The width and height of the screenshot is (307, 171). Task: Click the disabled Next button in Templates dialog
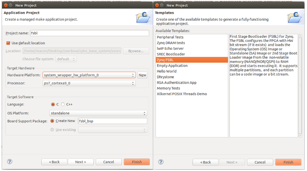[x=232, y=162]
